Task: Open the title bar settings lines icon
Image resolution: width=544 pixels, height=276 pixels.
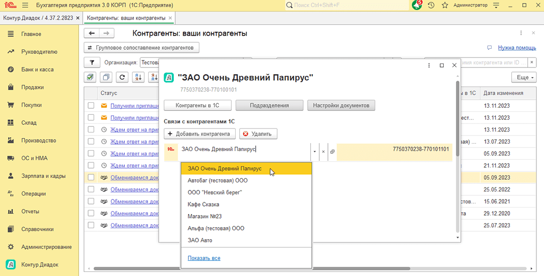Action: tap(497, 5)
